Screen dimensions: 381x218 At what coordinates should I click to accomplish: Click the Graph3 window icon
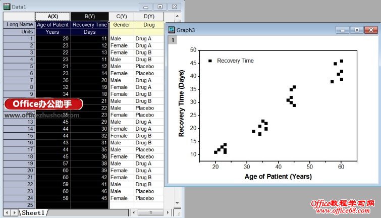172,30
